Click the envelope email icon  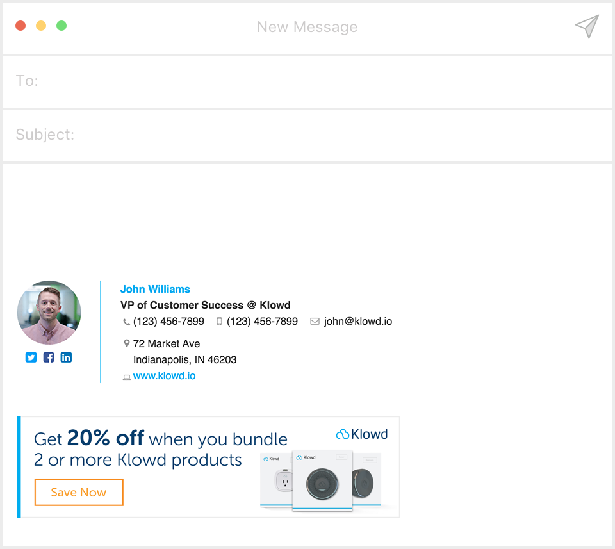pos(315,322)
